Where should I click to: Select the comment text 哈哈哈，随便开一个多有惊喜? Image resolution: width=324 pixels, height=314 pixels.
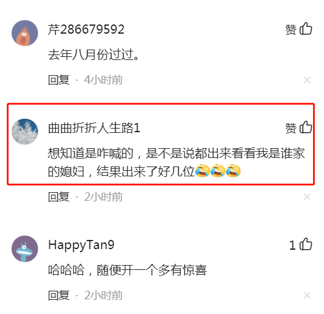click(127, 270)
